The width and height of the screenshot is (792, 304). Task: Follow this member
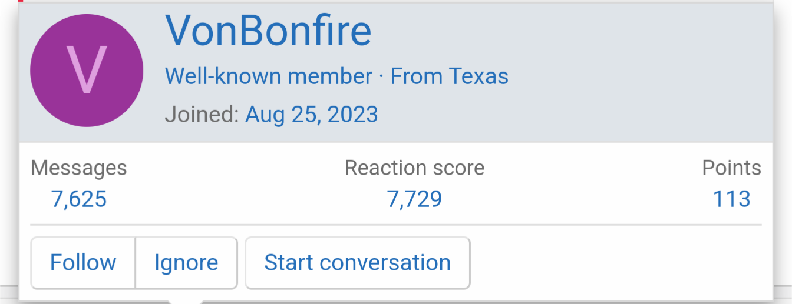tap(83, 262)
